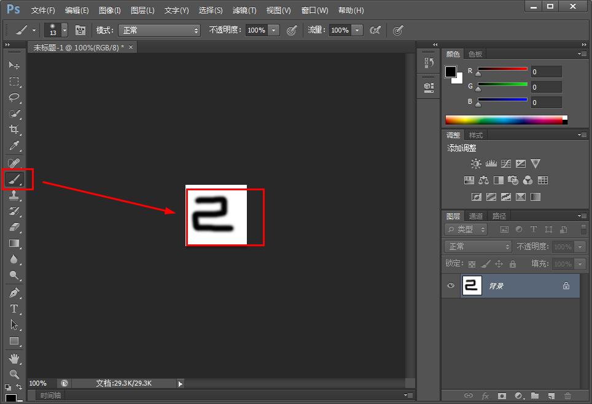Switch to the 通道 tab
This screenshot has height=404, width=592.
(x=476, y=216)
